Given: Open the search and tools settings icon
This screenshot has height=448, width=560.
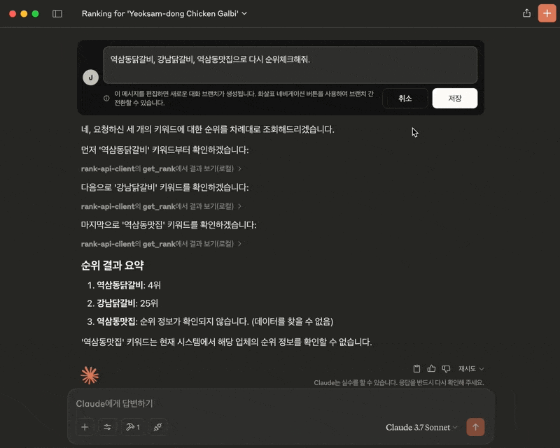Looking at the screenshot, I should [108, 427].
